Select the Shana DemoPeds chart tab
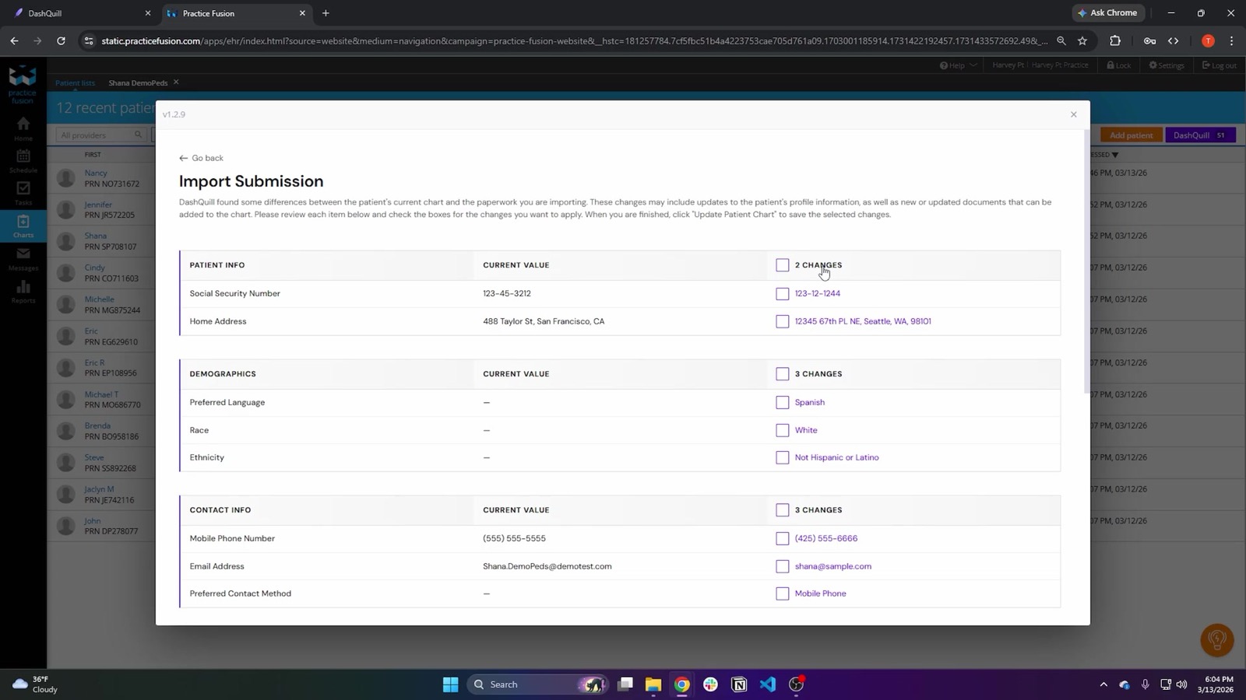This screenshot has height=700, width=1246. tap(138, 82)
